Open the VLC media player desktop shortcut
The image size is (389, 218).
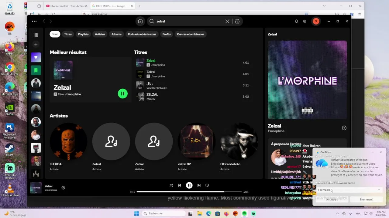tap(10, 190)
